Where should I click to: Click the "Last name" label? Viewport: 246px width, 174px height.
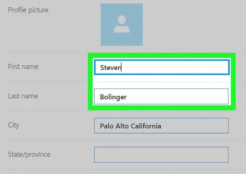[x=23, y=96]
